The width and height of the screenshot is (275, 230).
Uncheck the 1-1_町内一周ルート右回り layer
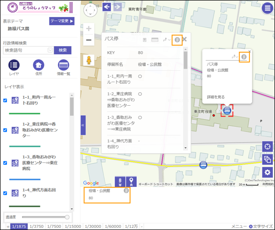coord(5,100)
